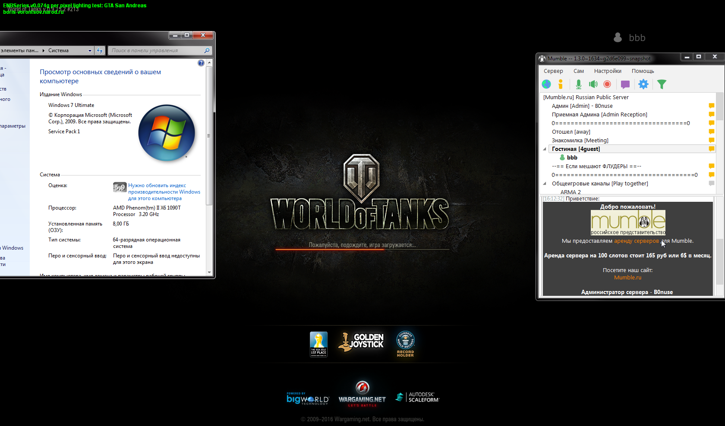The image size is (725, 426).
Task: Collapse Общеигровые каналы [Play together] channel
Action: [x=545, y=184]
